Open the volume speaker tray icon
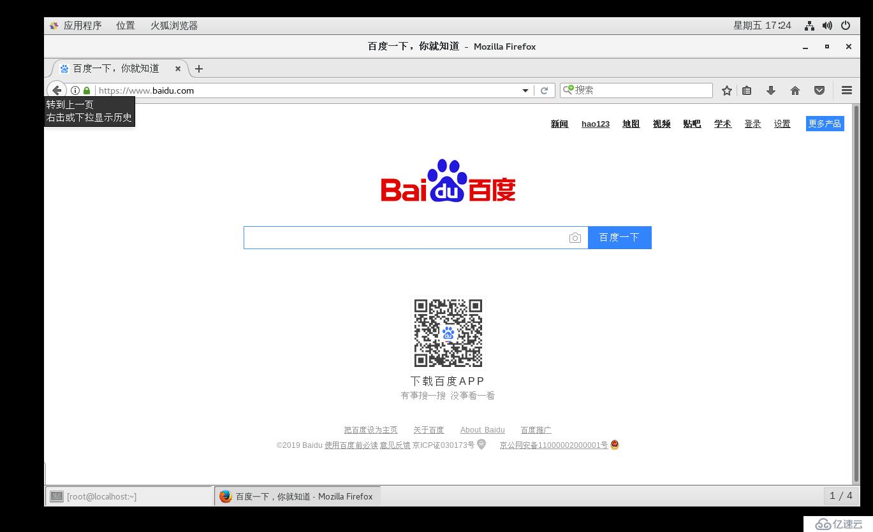 pyautogui.click(x=827, y=25)
